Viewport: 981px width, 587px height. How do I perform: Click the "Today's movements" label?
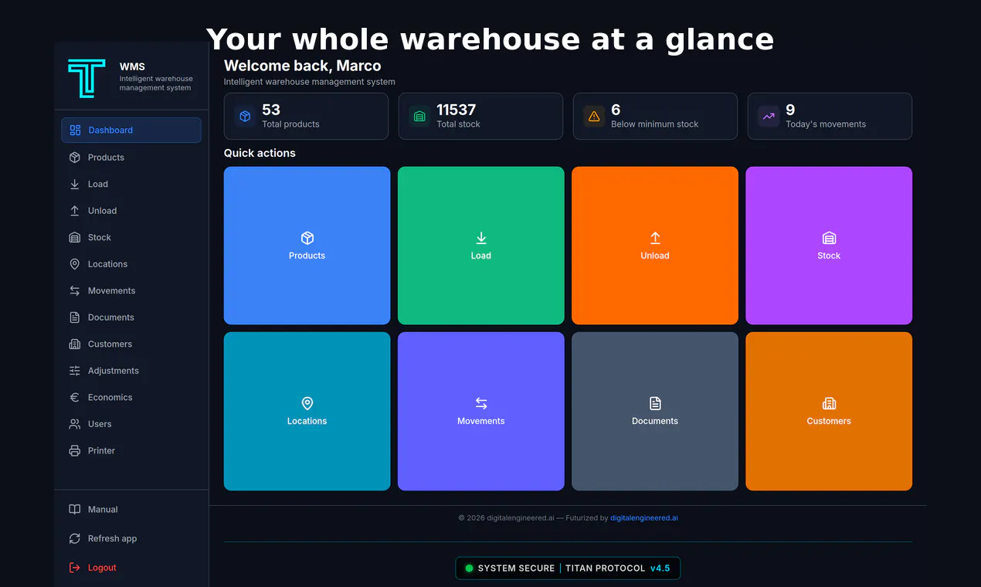pos(826,124)
